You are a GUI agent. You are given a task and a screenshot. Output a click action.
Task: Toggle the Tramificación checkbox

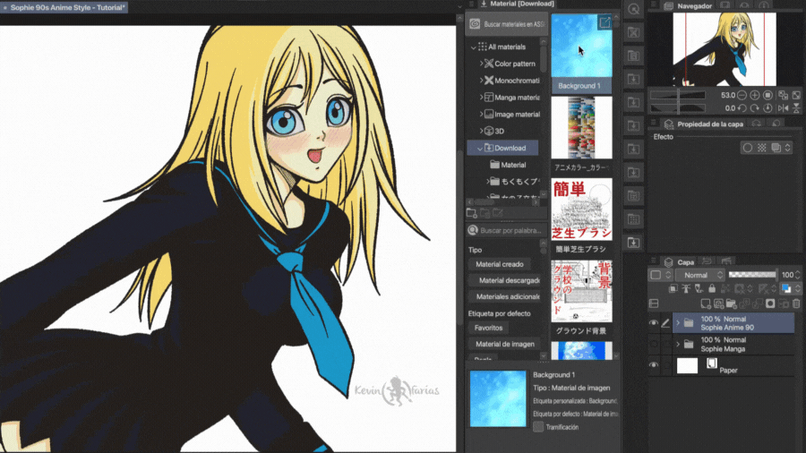538,427
